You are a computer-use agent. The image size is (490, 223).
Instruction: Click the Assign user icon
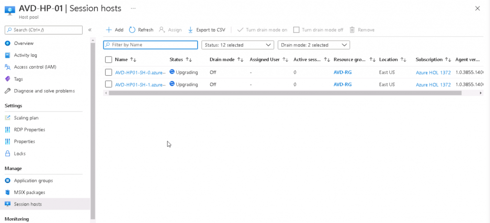click(162, 30)
